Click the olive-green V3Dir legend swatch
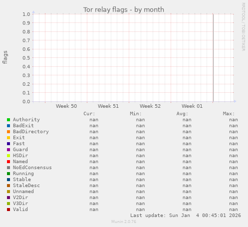Viewport: 248px width, 227px height. [8, 204]
